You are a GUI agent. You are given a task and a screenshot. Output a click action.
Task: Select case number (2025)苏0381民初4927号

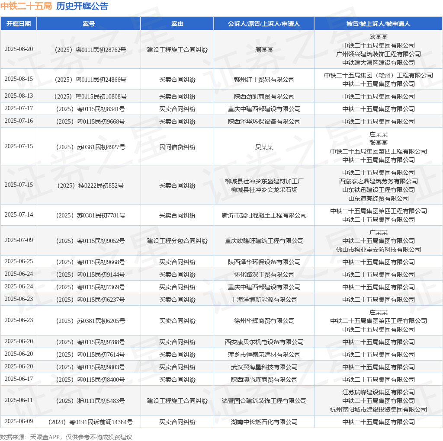pyautogui.click(x=90, y=147)
